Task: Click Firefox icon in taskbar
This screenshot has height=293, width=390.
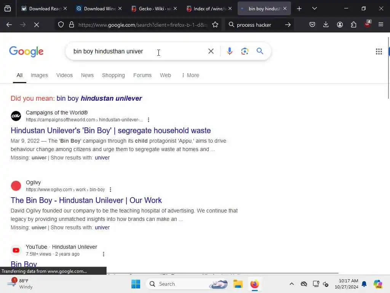Action: (254, 284)
